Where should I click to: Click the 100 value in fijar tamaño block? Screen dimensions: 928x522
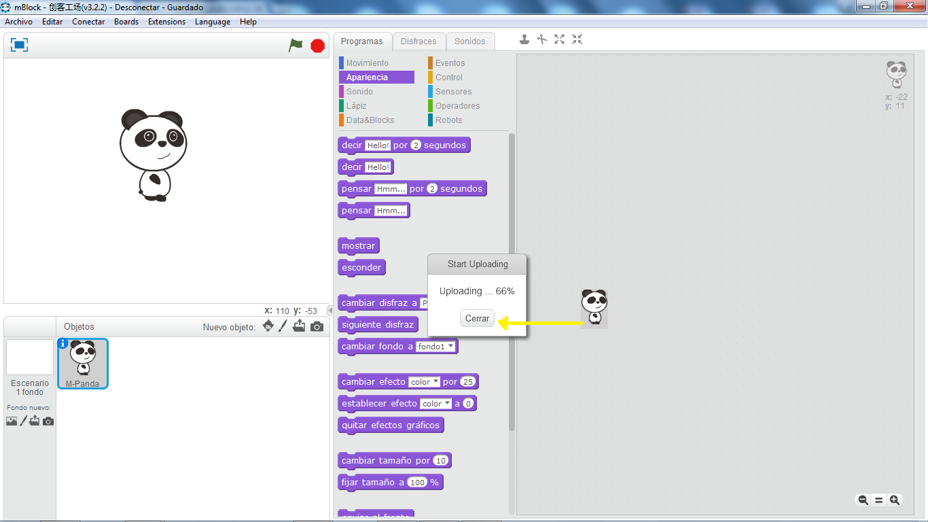point(417,483)
